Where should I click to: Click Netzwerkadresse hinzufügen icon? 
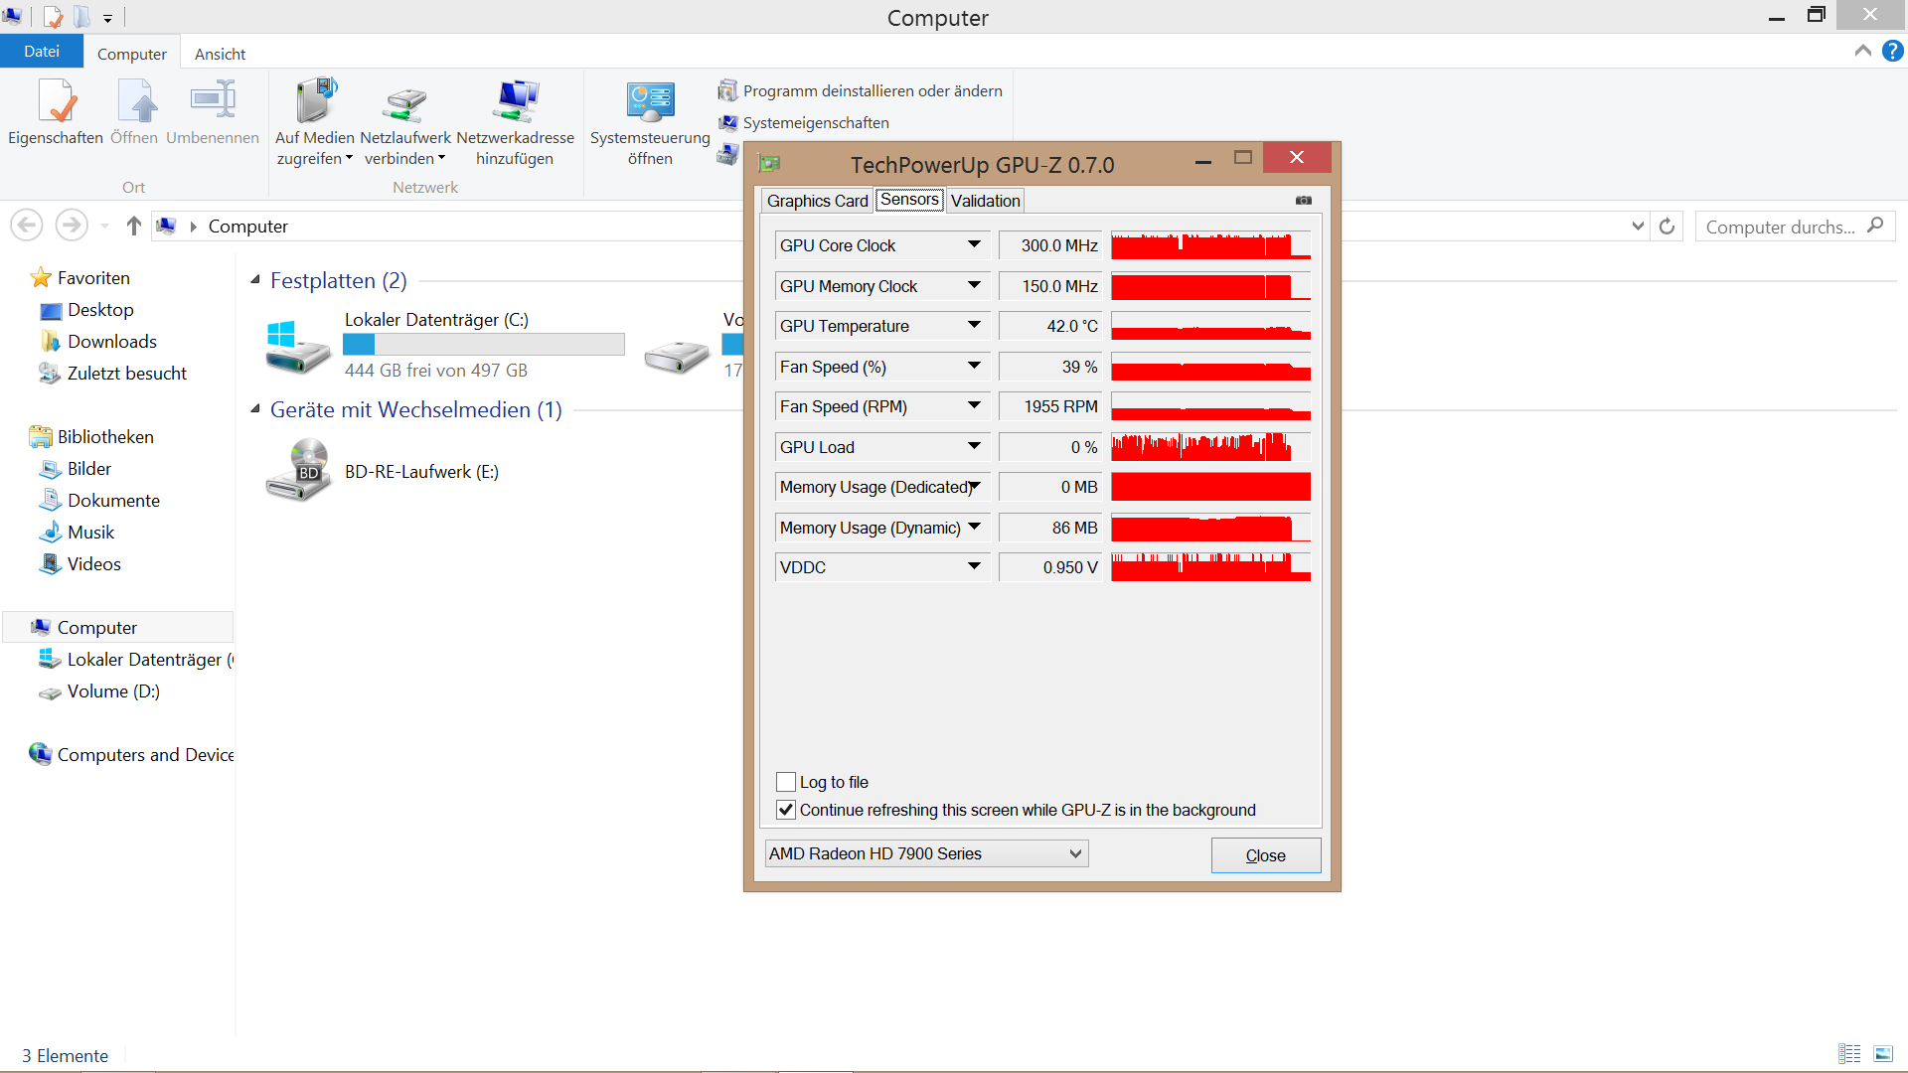point(515,102)
